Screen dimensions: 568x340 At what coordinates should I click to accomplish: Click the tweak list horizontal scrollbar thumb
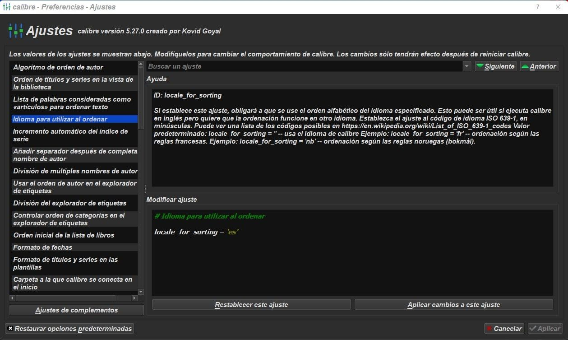click(x=65, y=298)
